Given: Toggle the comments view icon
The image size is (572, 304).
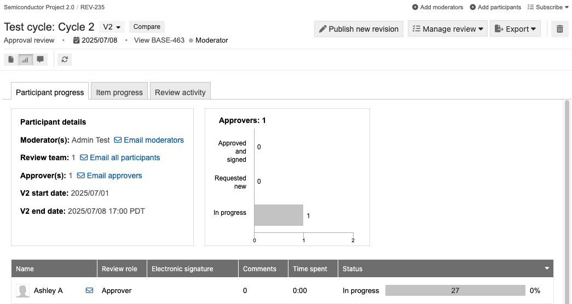Looking at the screenshot, I should click(x=40, y=60).
